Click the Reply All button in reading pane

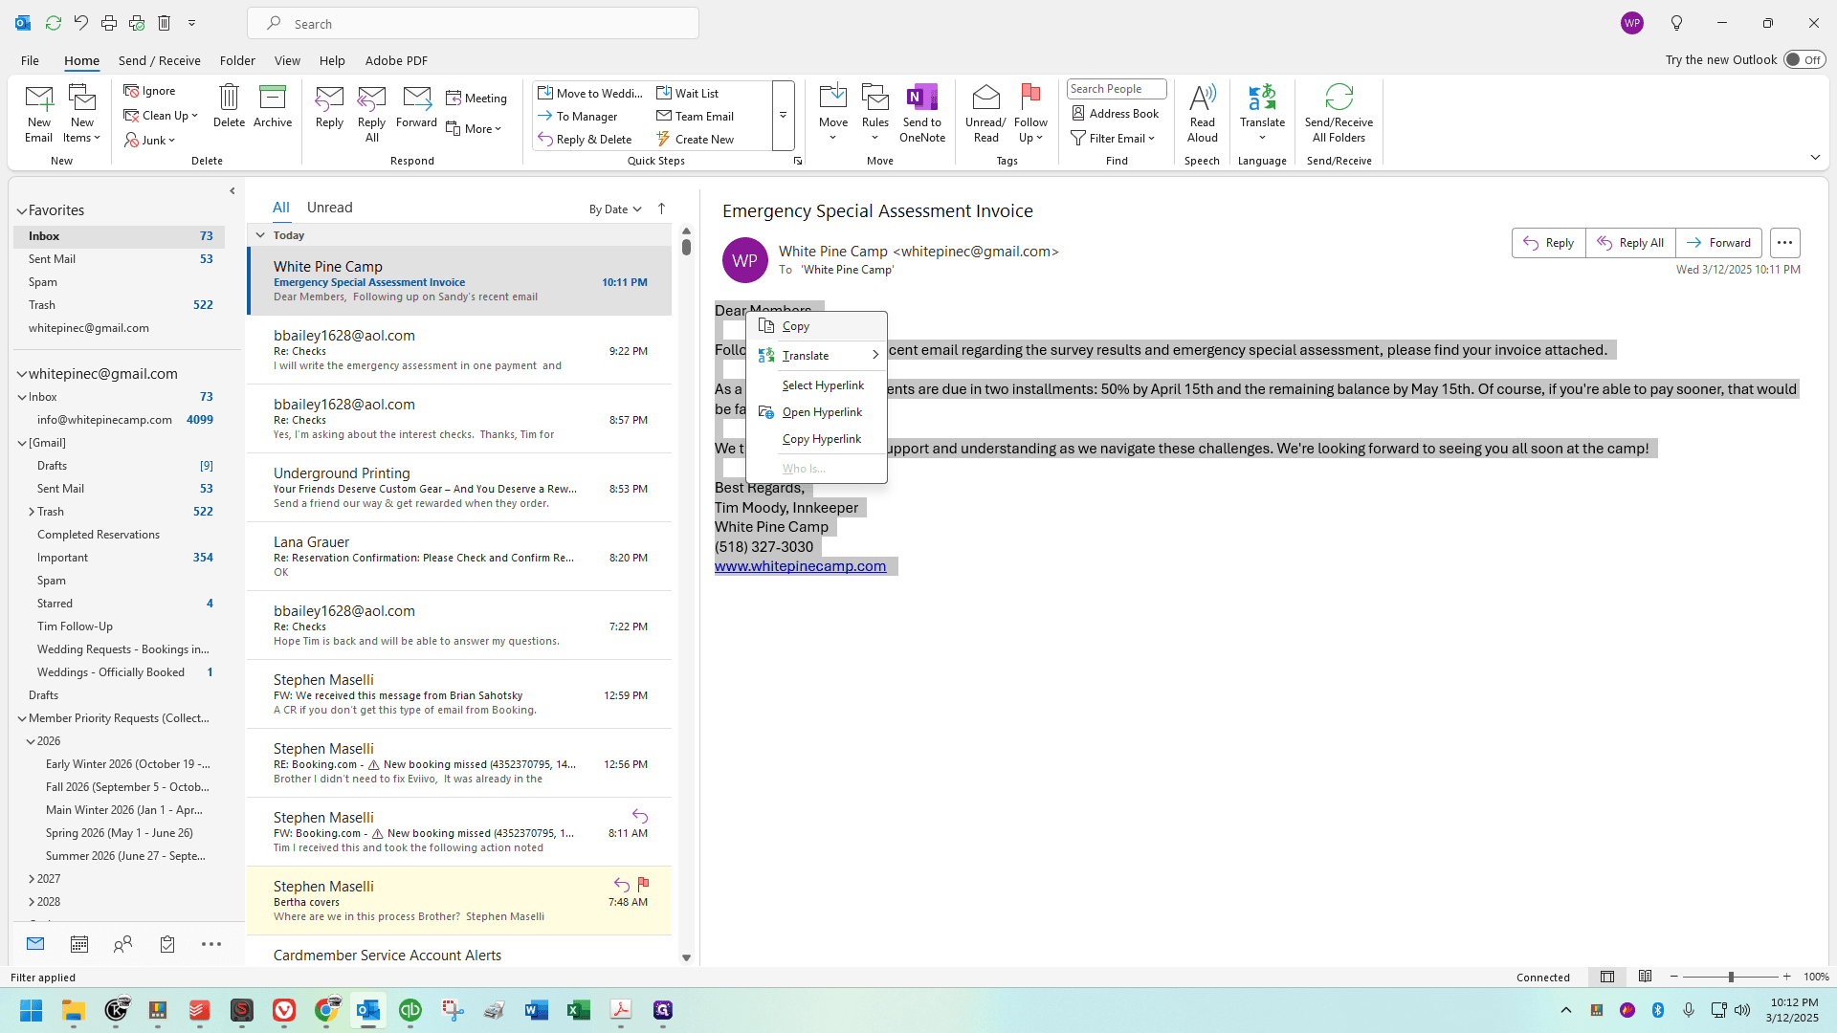click(1630, 243)
